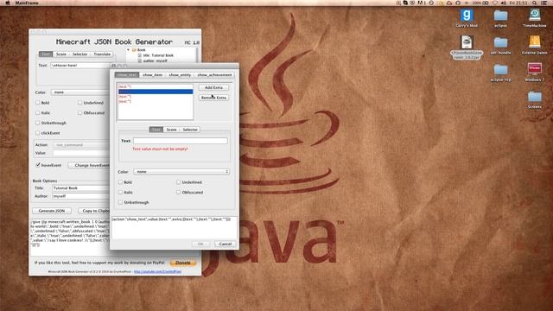The width and height of the screenshot is (553, 311).
Task: Click the Text field in the hover dialog
Action: pos(181,141)
